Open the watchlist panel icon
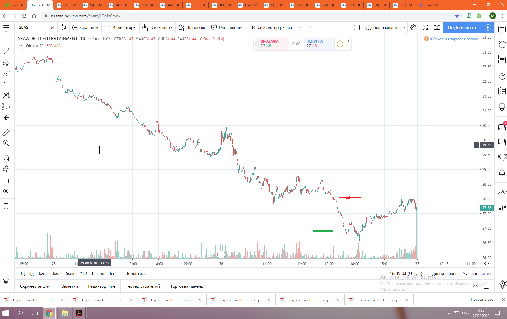The width and height of the screenshot is (507, 319). (x=502, y=29)
